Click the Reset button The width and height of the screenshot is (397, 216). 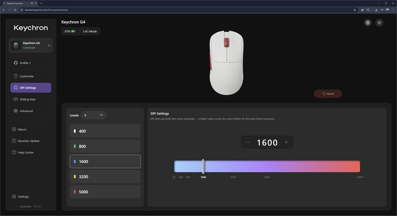[x=328, y=94]
